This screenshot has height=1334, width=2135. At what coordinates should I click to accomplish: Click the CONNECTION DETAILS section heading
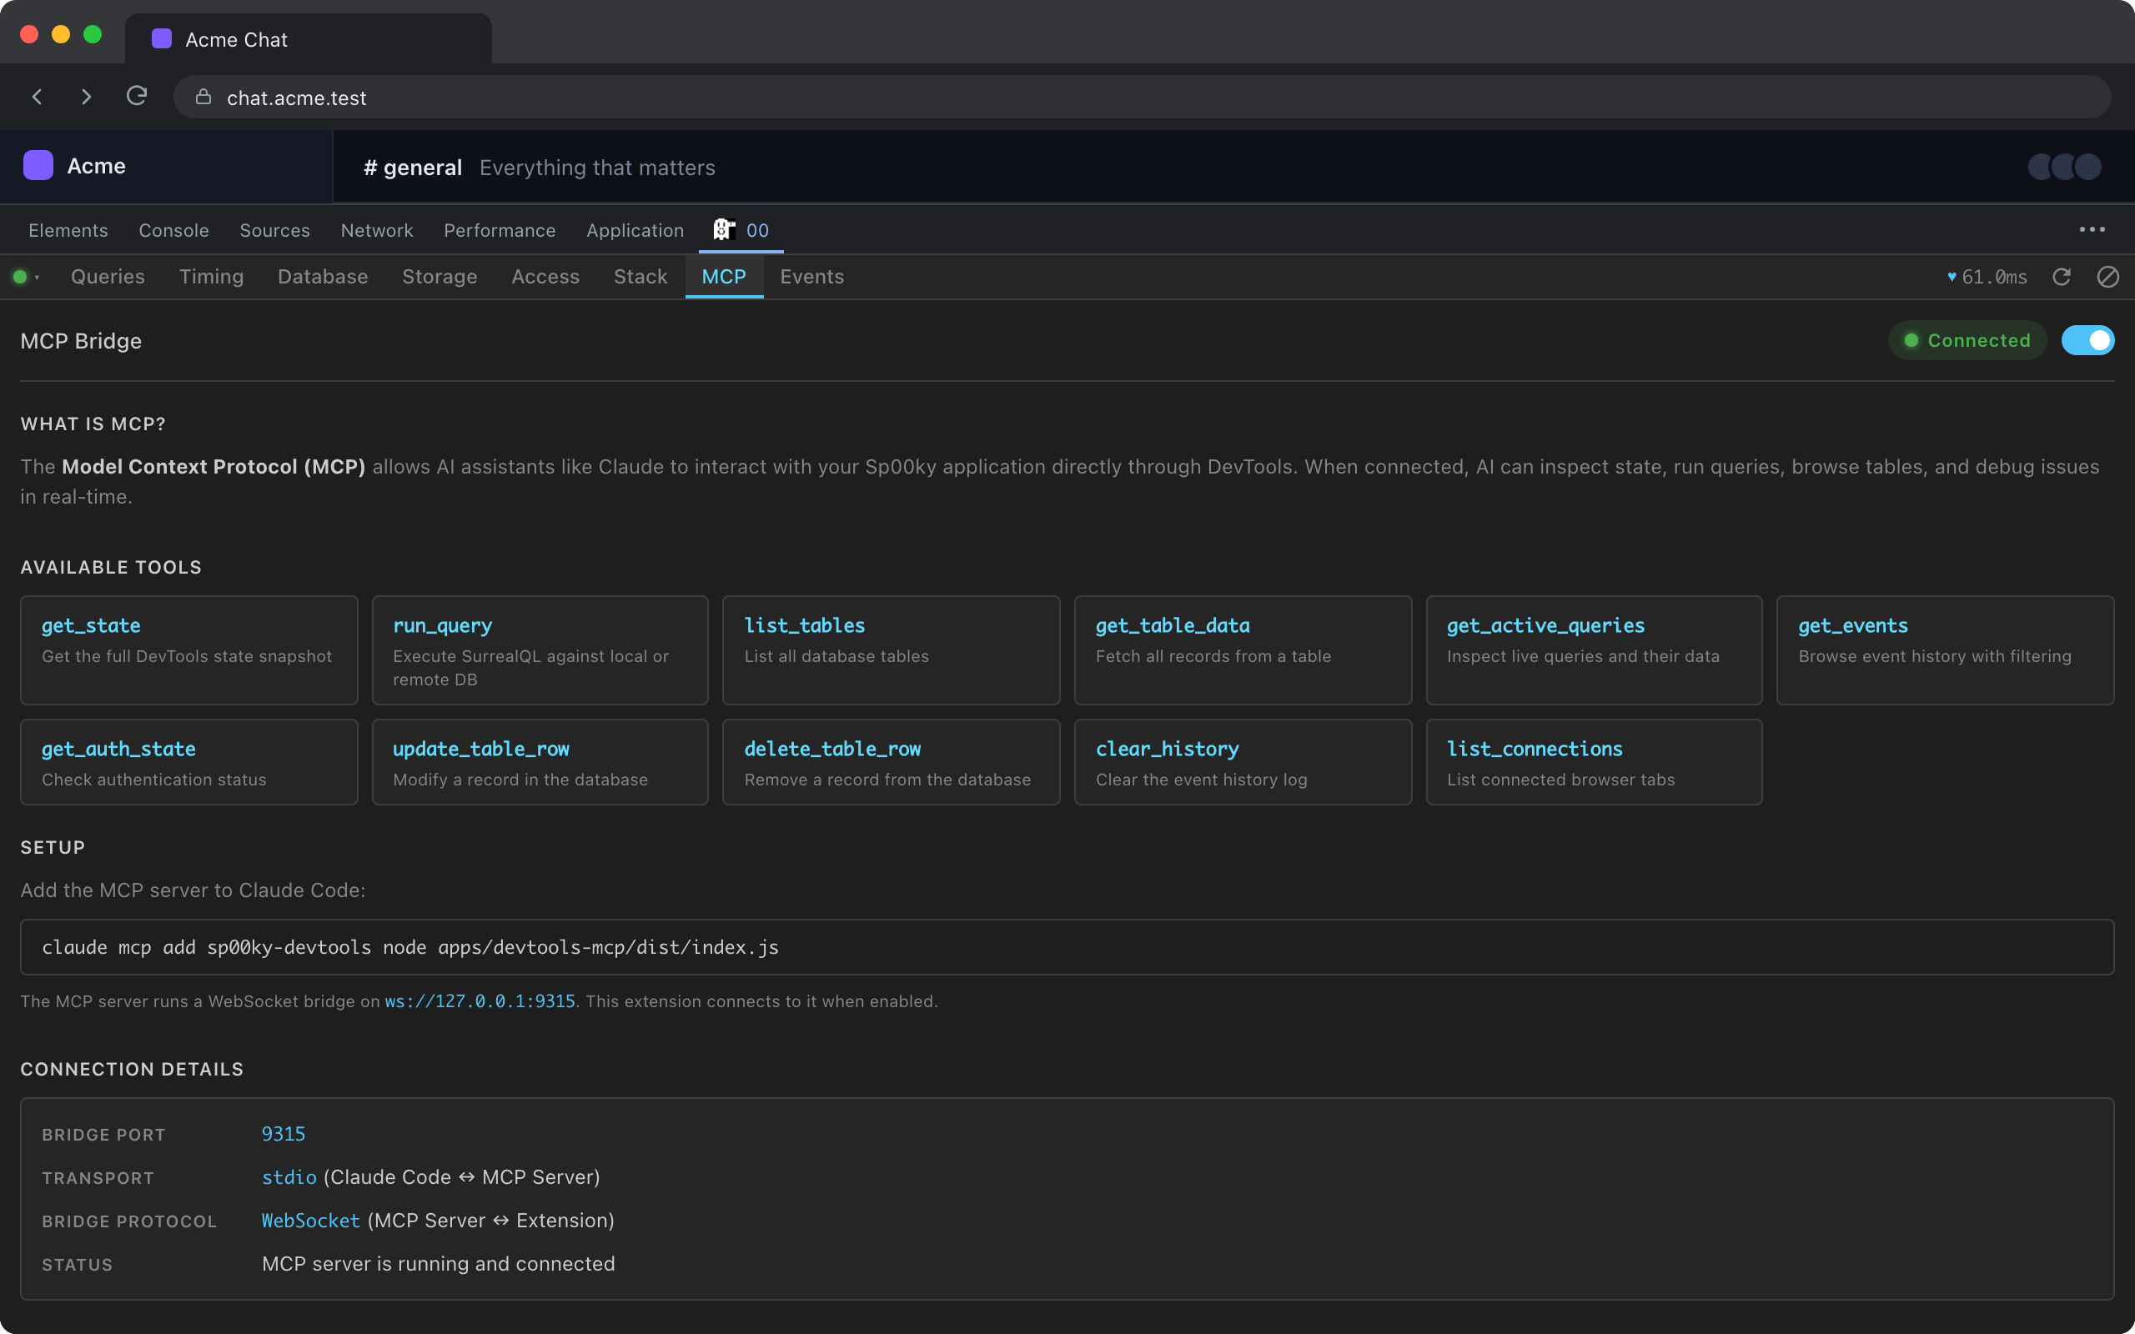click(132, 1070)
